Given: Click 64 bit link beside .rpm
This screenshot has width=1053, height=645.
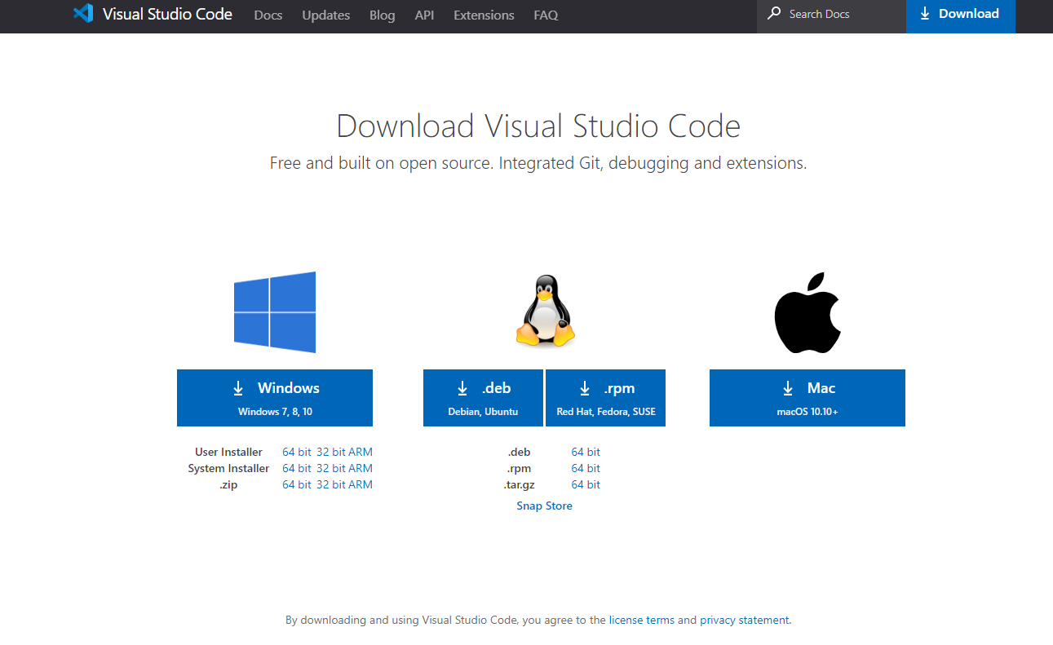Looking at the screenshot, I should pos(586,468).
